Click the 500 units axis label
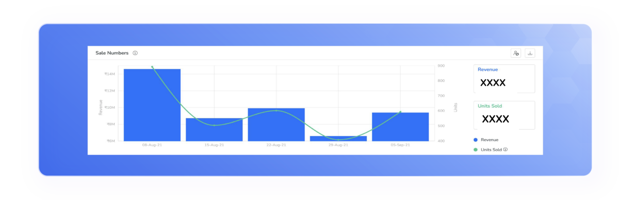Image resolution: width=619 pixels, height=200 pixels. 441,126
